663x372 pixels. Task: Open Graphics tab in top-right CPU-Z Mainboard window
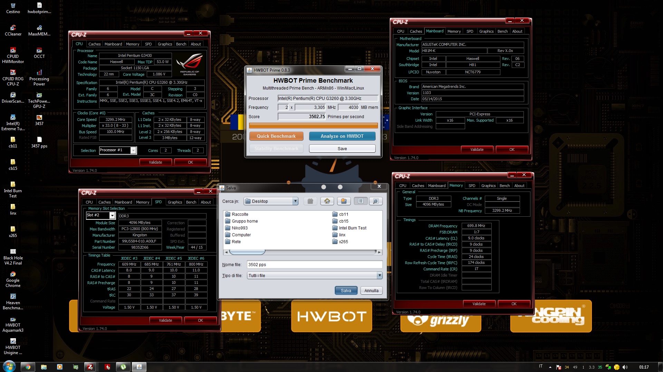coord(486,31)
